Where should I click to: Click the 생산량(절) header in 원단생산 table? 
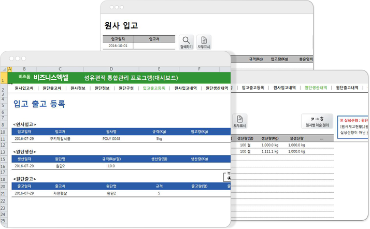[159, 159]
